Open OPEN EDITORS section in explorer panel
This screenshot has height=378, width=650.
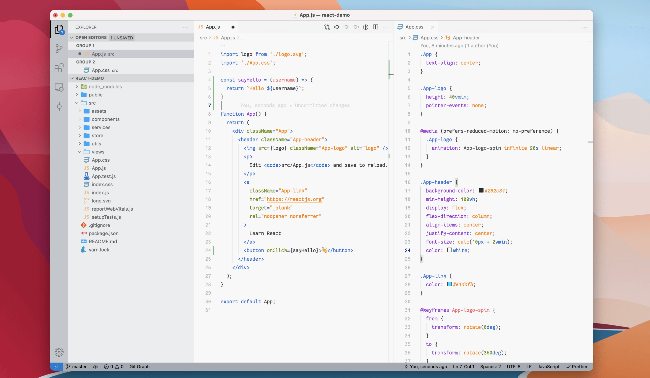(x=90, y=37)
